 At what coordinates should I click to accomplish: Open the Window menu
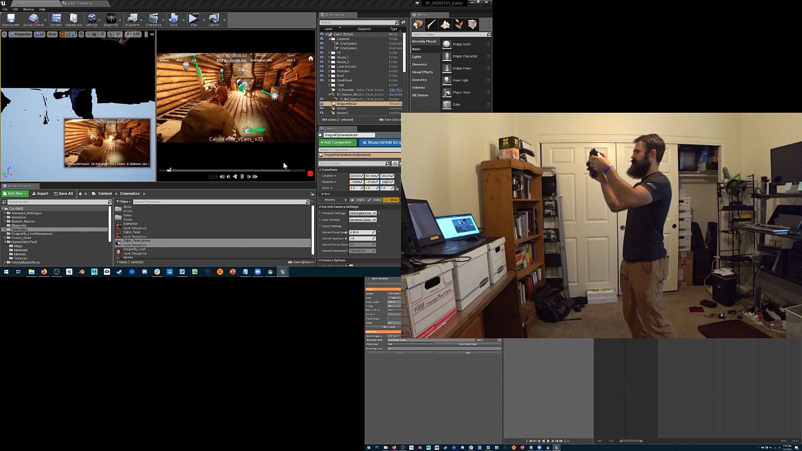tap(28, 9)
